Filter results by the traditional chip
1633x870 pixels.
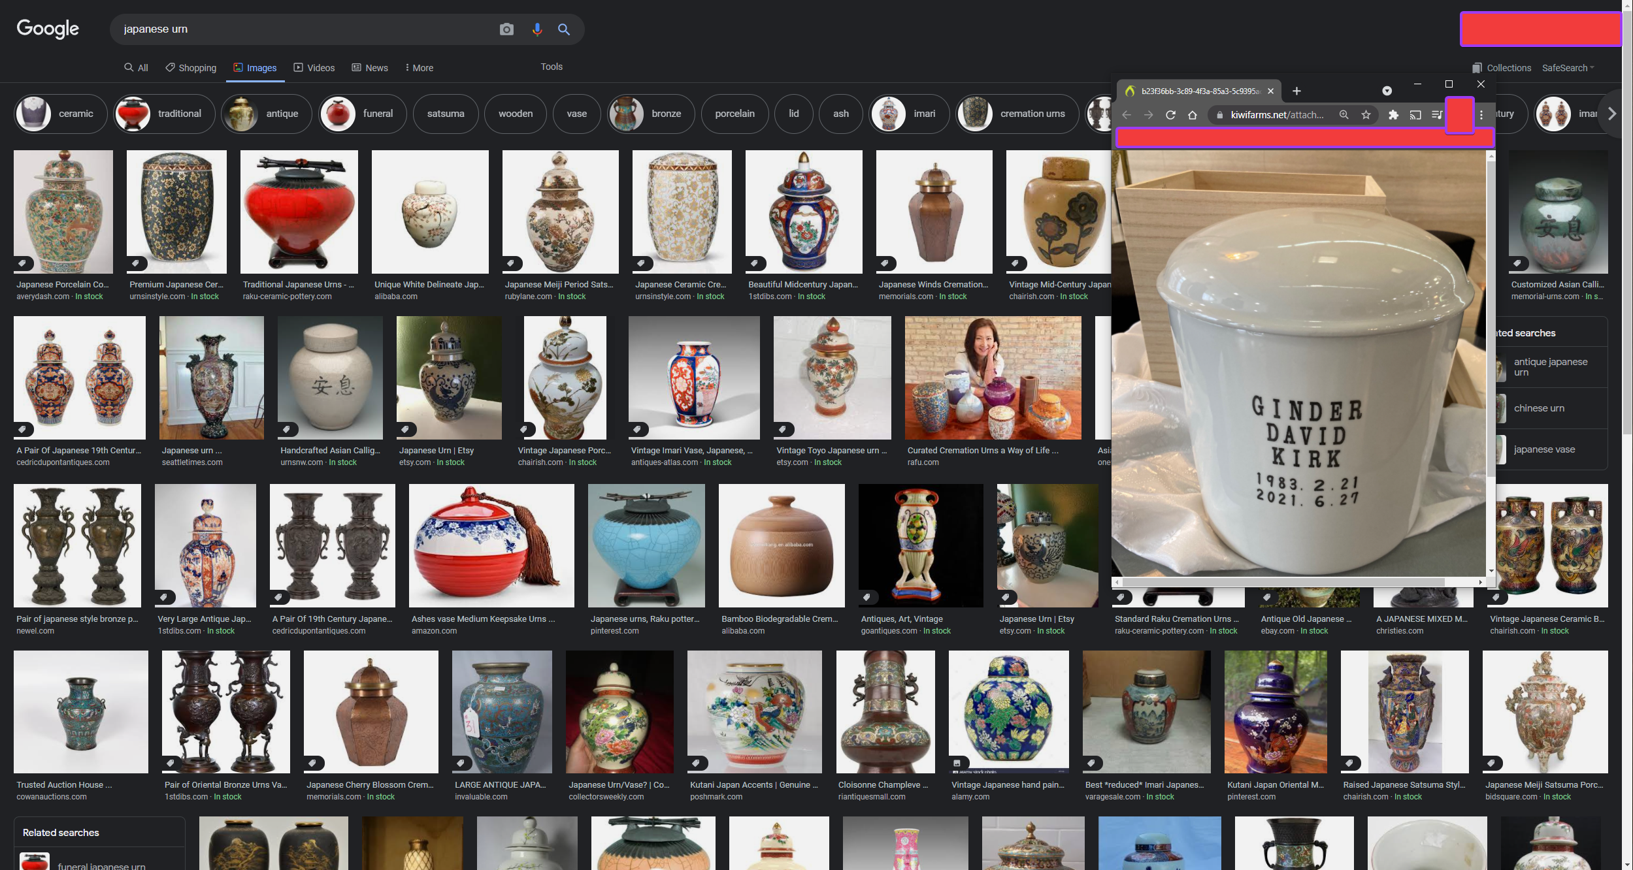pos(164,114)
